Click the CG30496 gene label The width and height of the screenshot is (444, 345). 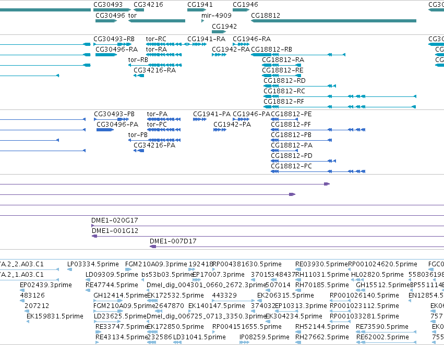(110, 16)
